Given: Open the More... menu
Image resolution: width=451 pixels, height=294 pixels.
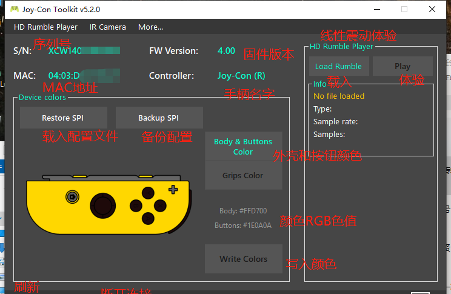Looking at the screenshot, I should click(x=150, y=27).
